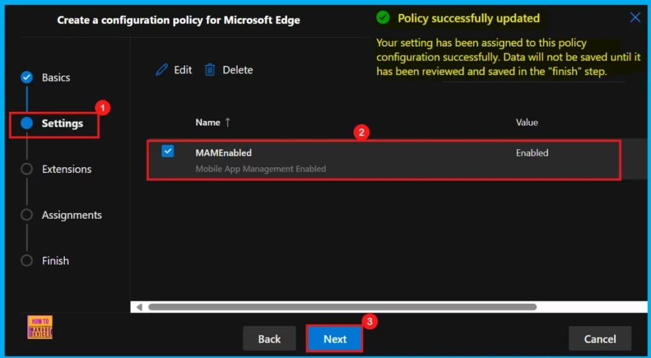The height and width of the screenshot is (358, 651).
Task: Click the Finish step circle indicator
Action: [x=27, y=261]
